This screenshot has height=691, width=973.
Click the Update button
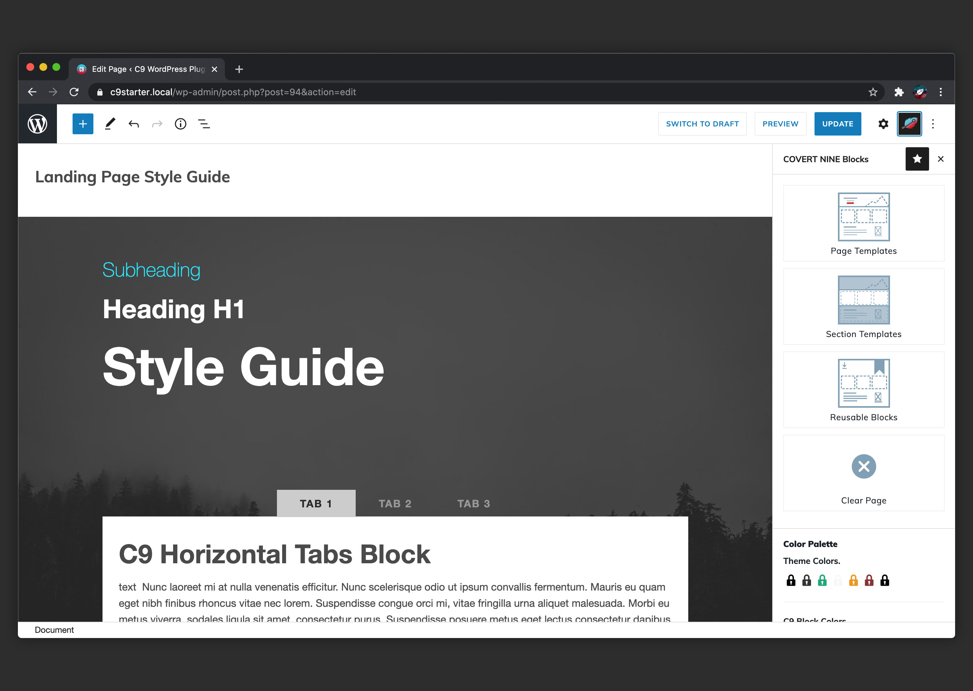838,124
